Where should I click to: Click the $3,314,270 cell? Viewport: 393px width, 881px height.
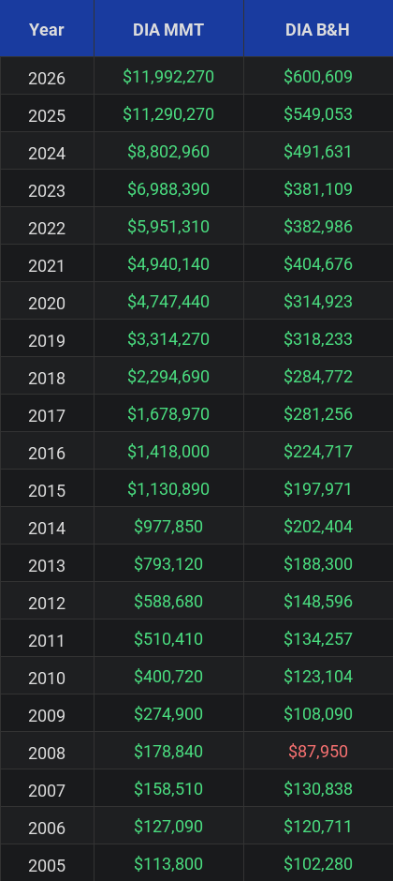pos(168,339)
